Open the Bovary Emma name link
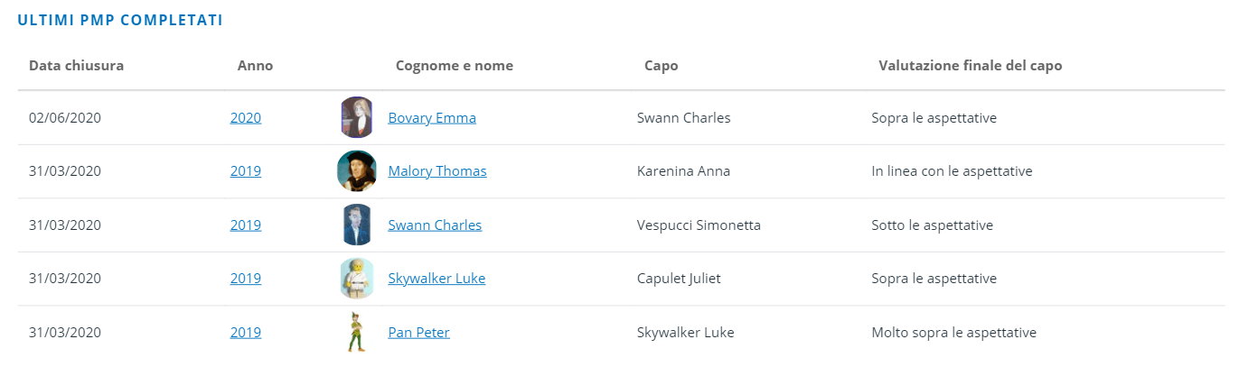Screen dimensions: 1239x367 coord(432,118)
